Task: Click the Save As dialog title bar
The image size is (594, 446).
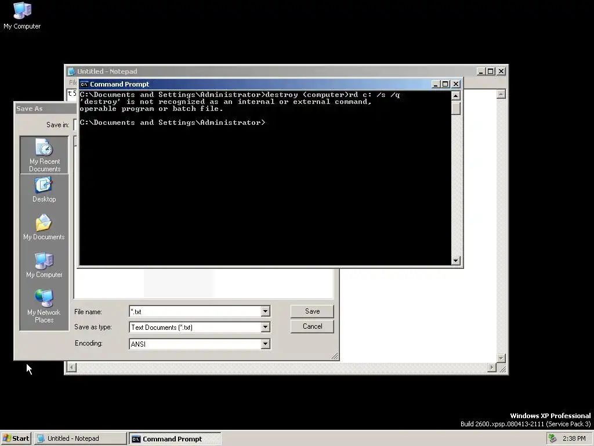Action: (x=45, y=109)
